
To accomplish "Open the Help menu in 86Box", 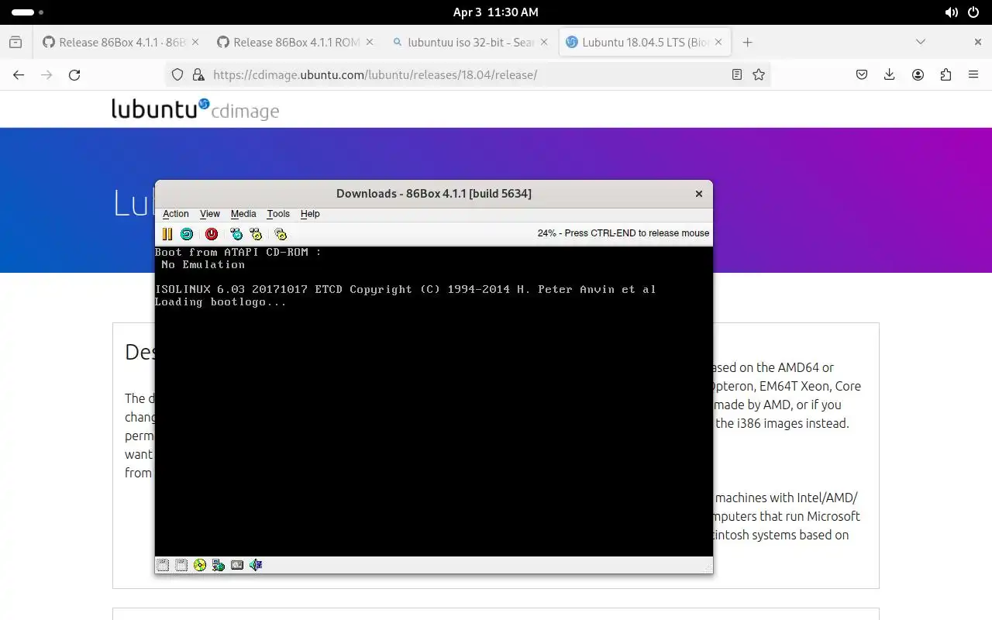I will tap(310, 214).
